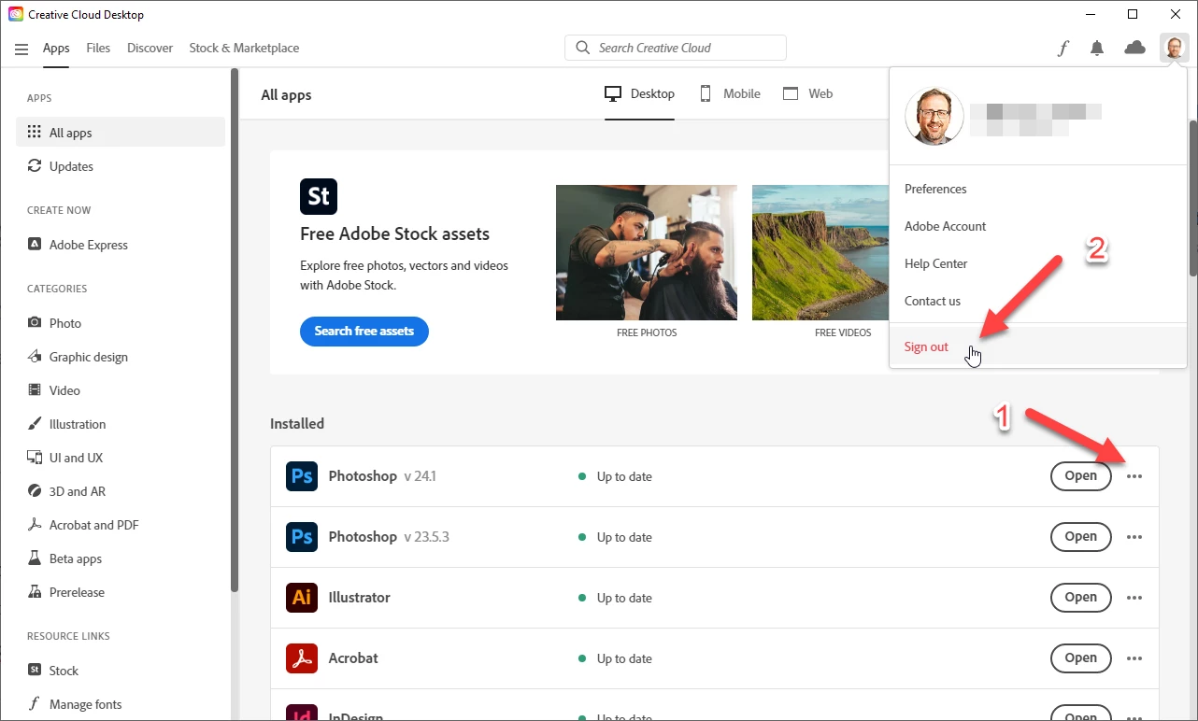Image resolution: width=1198 pixels, height=721 pixels.
Task: Click the barber Free Photos thumbnail
Action: [647, 252]
